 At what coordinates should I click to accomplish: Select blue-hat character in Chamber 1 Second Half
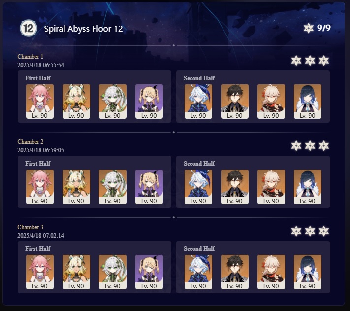198,102
